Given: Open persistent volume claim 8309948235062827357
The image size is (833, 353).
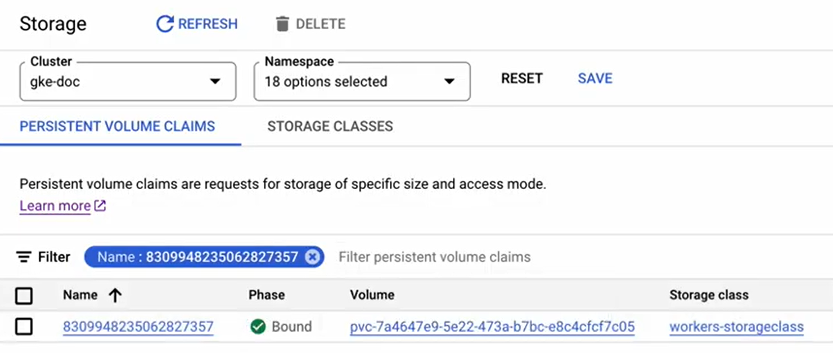Looking at the screenshot, I should (x=138, y=327).
